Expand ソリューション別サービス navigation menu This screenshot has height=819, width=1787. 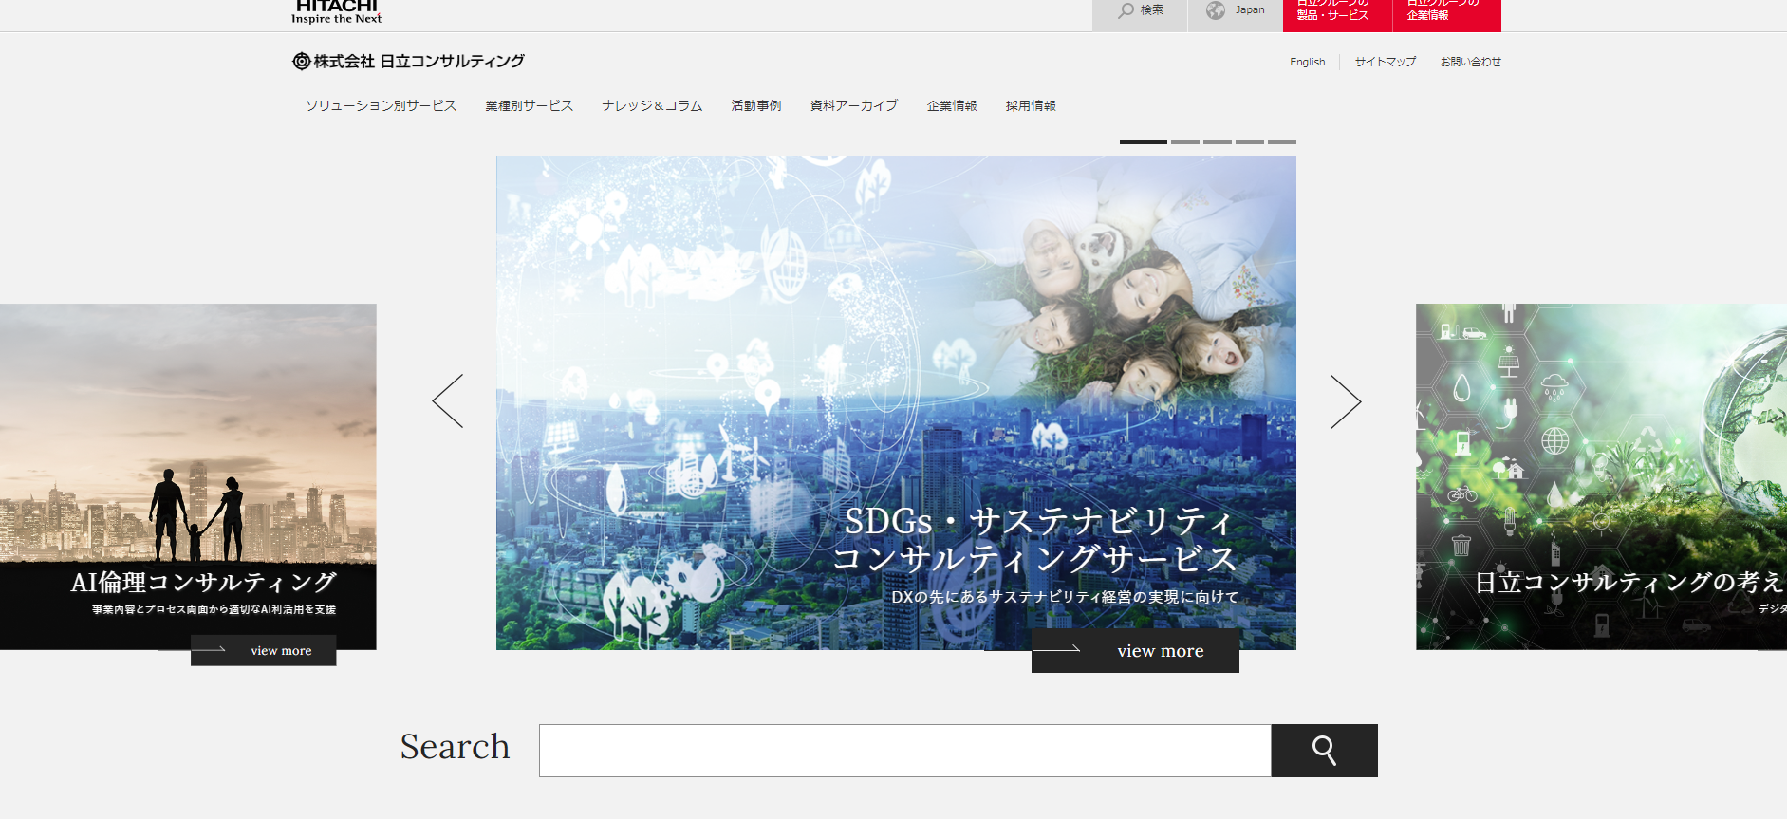(381, 106)
